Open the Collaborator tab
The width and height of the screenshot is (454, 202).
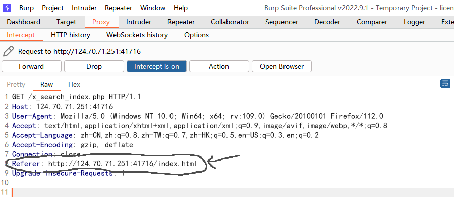pyautogui.click(x=230, y=22)
